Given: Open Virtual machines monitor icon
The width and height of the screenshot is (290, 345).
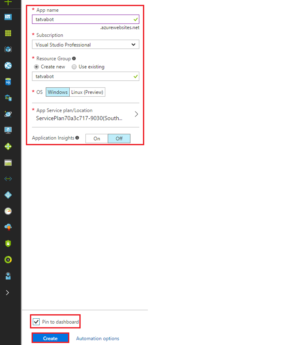Looking at the screenshot, I should [x=8, y=130].
